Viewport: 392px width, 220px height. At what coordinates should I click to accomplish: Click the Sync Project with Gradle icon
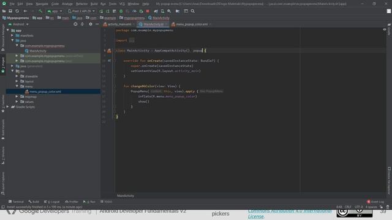pos(156,11)
